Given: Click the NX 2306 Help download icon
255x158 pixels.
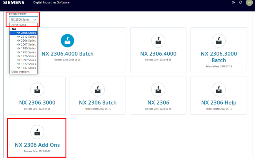Looking at the screenshot, I should point(219,90).
